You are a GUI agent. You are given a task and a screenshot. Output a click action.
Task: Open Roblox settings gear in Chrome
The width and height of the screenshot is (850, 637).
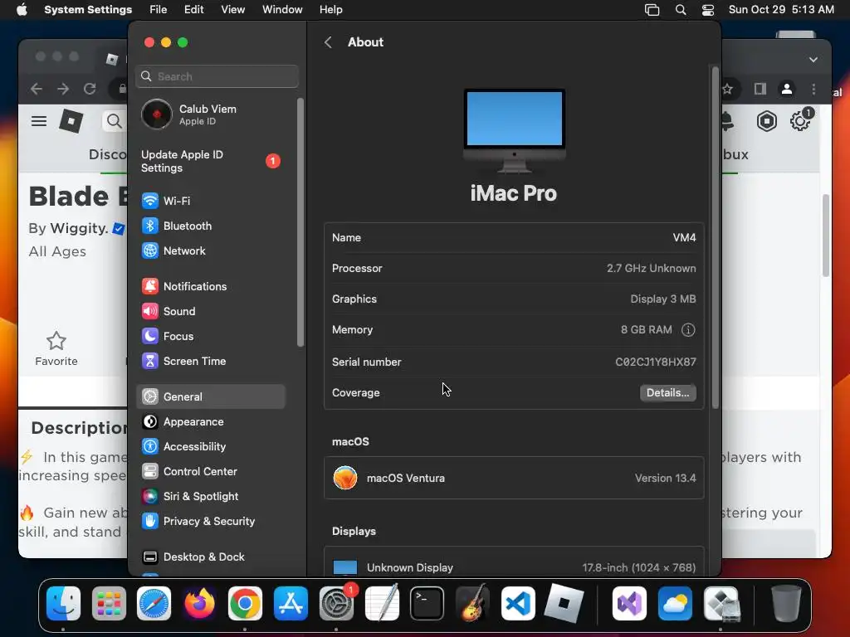click(x=800, y=121)
